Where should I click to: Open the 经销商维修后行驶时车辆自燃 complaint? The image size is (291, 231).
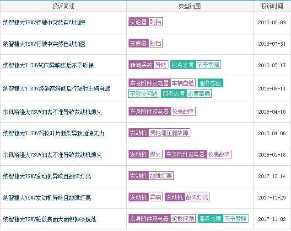click(x=56, y=89)
